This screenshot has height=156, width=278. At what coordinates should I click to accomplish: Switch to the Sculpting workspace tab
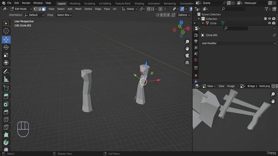point(89,3)
